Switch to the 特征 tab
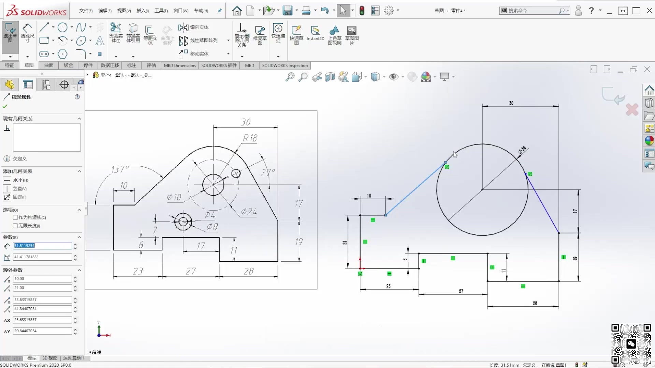This screenshot has width=655, height=368. coord(10,65)
